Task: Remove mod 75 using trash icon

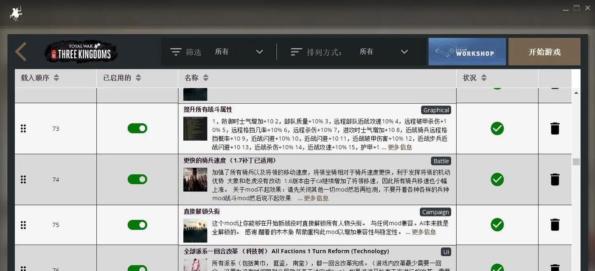Action: [555, 225]
